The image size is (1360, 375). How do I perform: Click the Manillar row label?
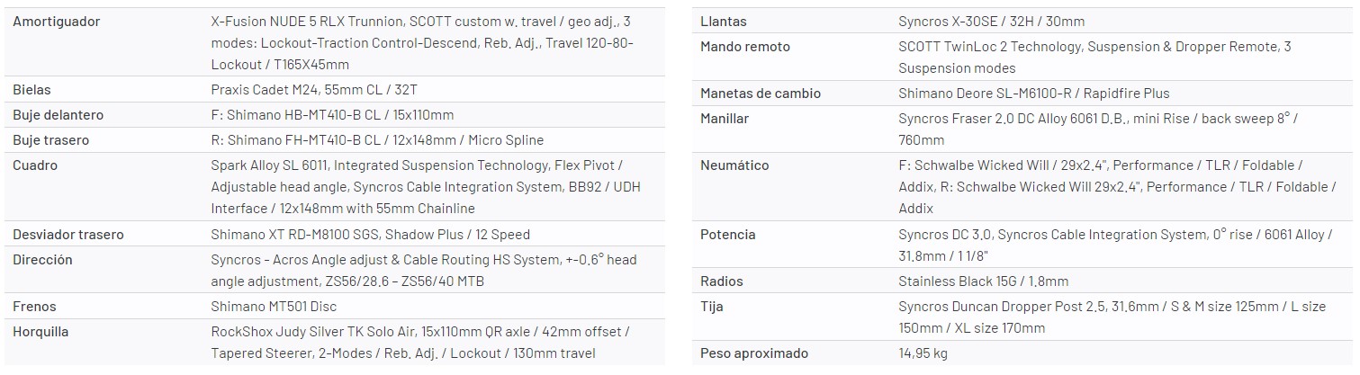[x=725, y=119]
